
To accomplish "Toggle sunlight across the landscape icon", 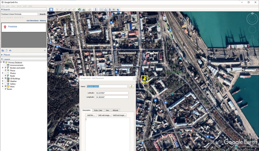I will pos(84,9).
